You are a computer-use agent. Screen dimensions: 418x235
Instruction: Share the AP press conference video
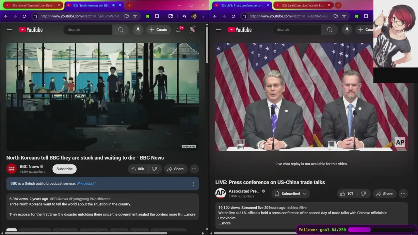(384, 194)
